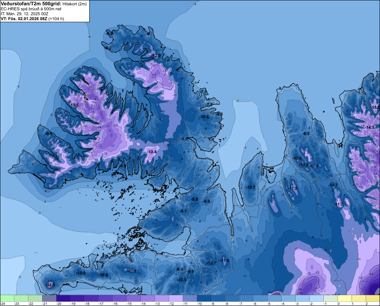The width and height of the screenshot is (380, 306).
Task: Click the 'Hitakort (2m)' header text
Action: pyautogui.click(x=74, y=4)
